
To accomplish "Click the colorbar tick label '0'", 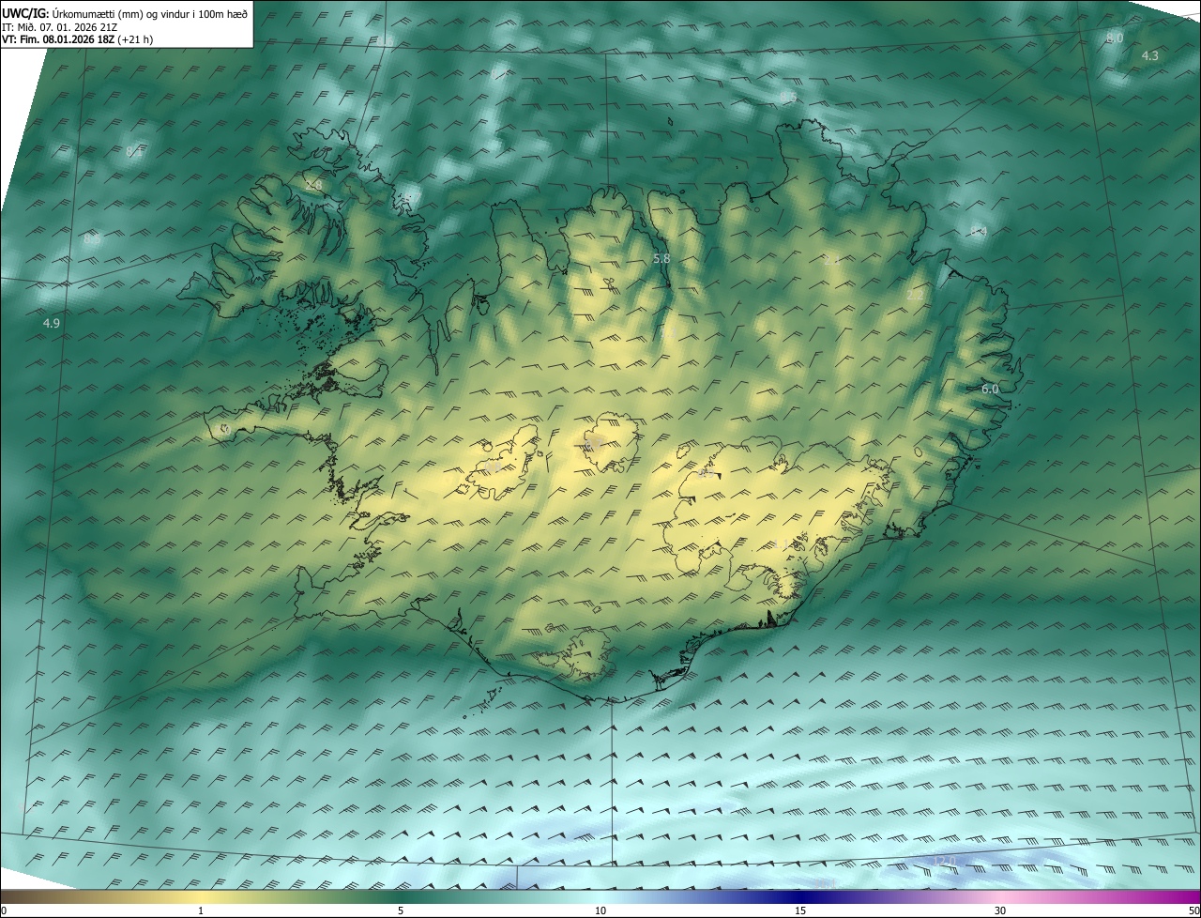I will pyautogui.click(x=4, y=910).
